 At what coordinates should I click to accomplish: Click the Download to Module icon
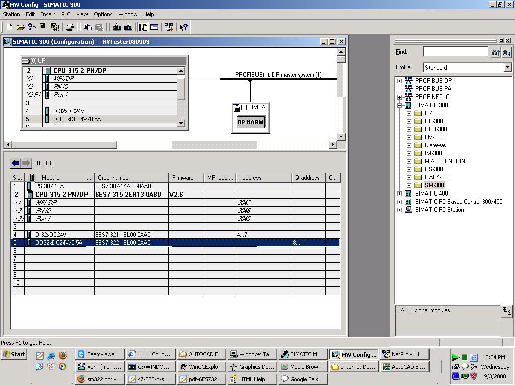117,27
